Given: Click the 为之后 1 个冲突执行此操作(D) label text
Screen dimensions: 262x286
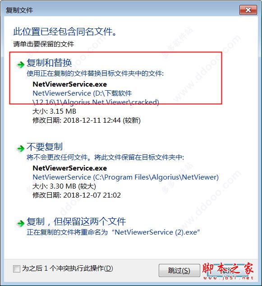Looking at the screenshot, I should tap(68, 268).
